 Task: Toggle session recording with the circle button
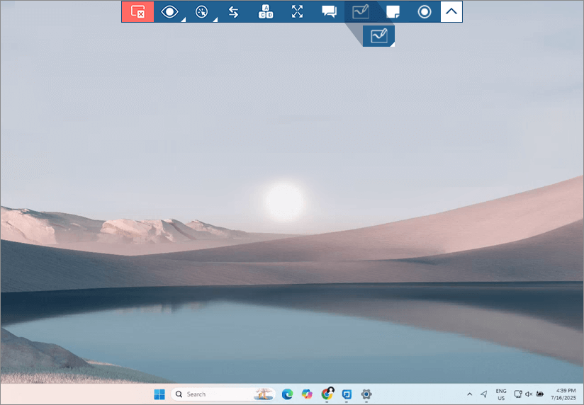(425, 11)
